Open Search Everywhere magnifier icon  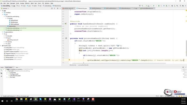(180, 6)
